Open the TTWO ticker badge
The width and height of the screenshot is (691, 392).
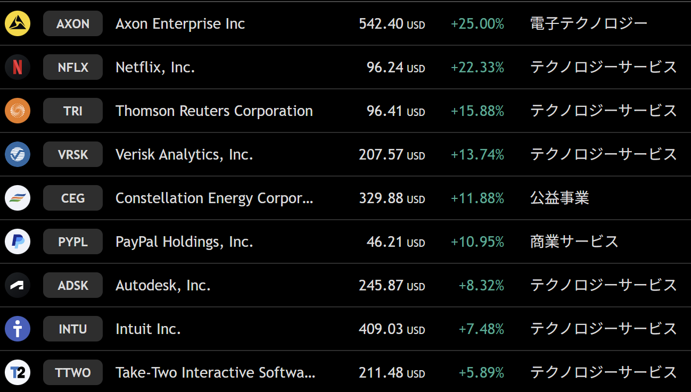tap(73, 373)
